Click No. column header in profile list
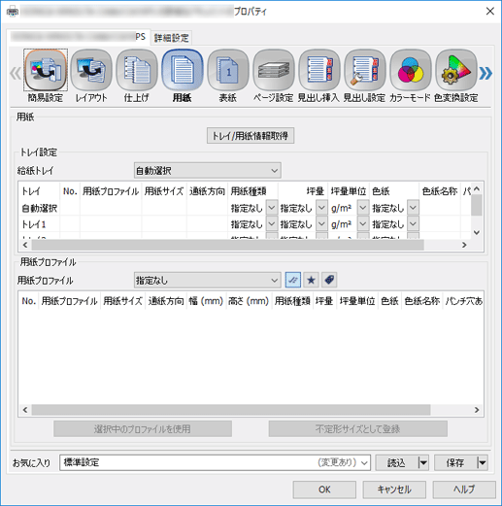 tap(28, 301)
